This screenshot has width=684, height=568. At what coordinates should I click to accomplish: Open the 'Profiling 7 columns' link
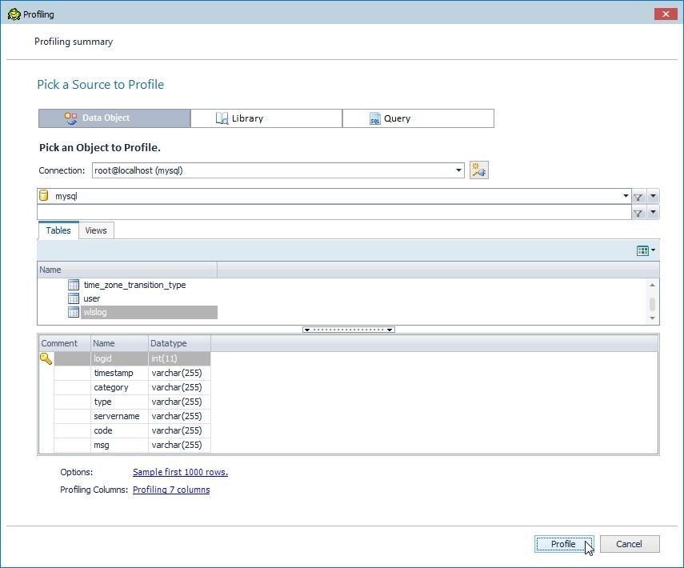click(171, 490)
